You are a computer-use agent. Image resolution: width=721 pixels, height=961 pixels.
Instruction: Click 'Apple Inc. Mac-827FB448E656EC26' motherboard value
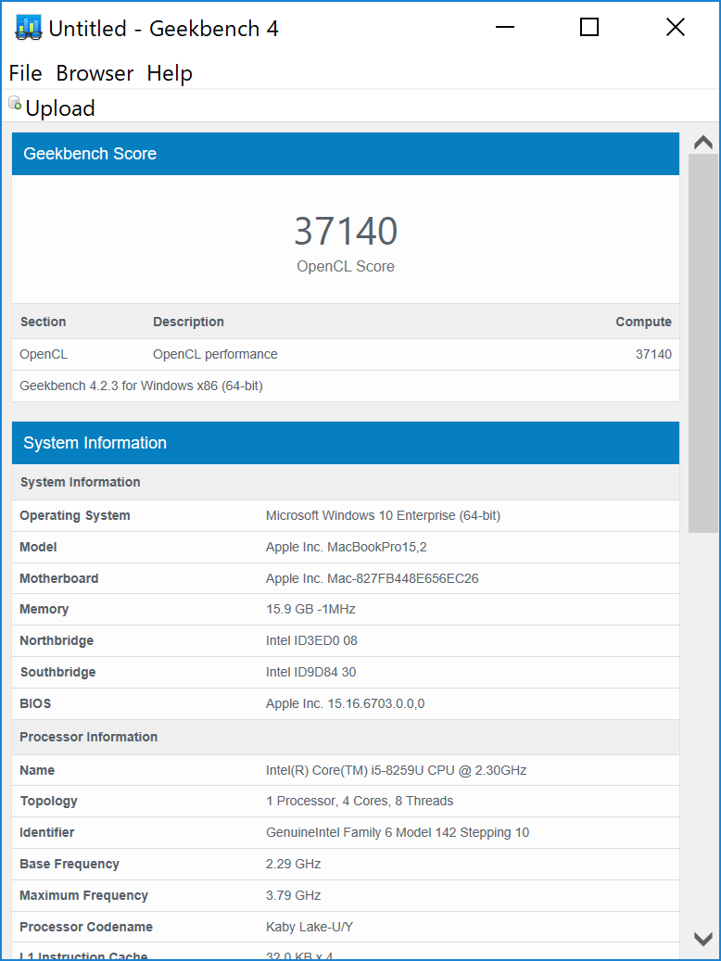pyautogui.click(x=373, y=578)
